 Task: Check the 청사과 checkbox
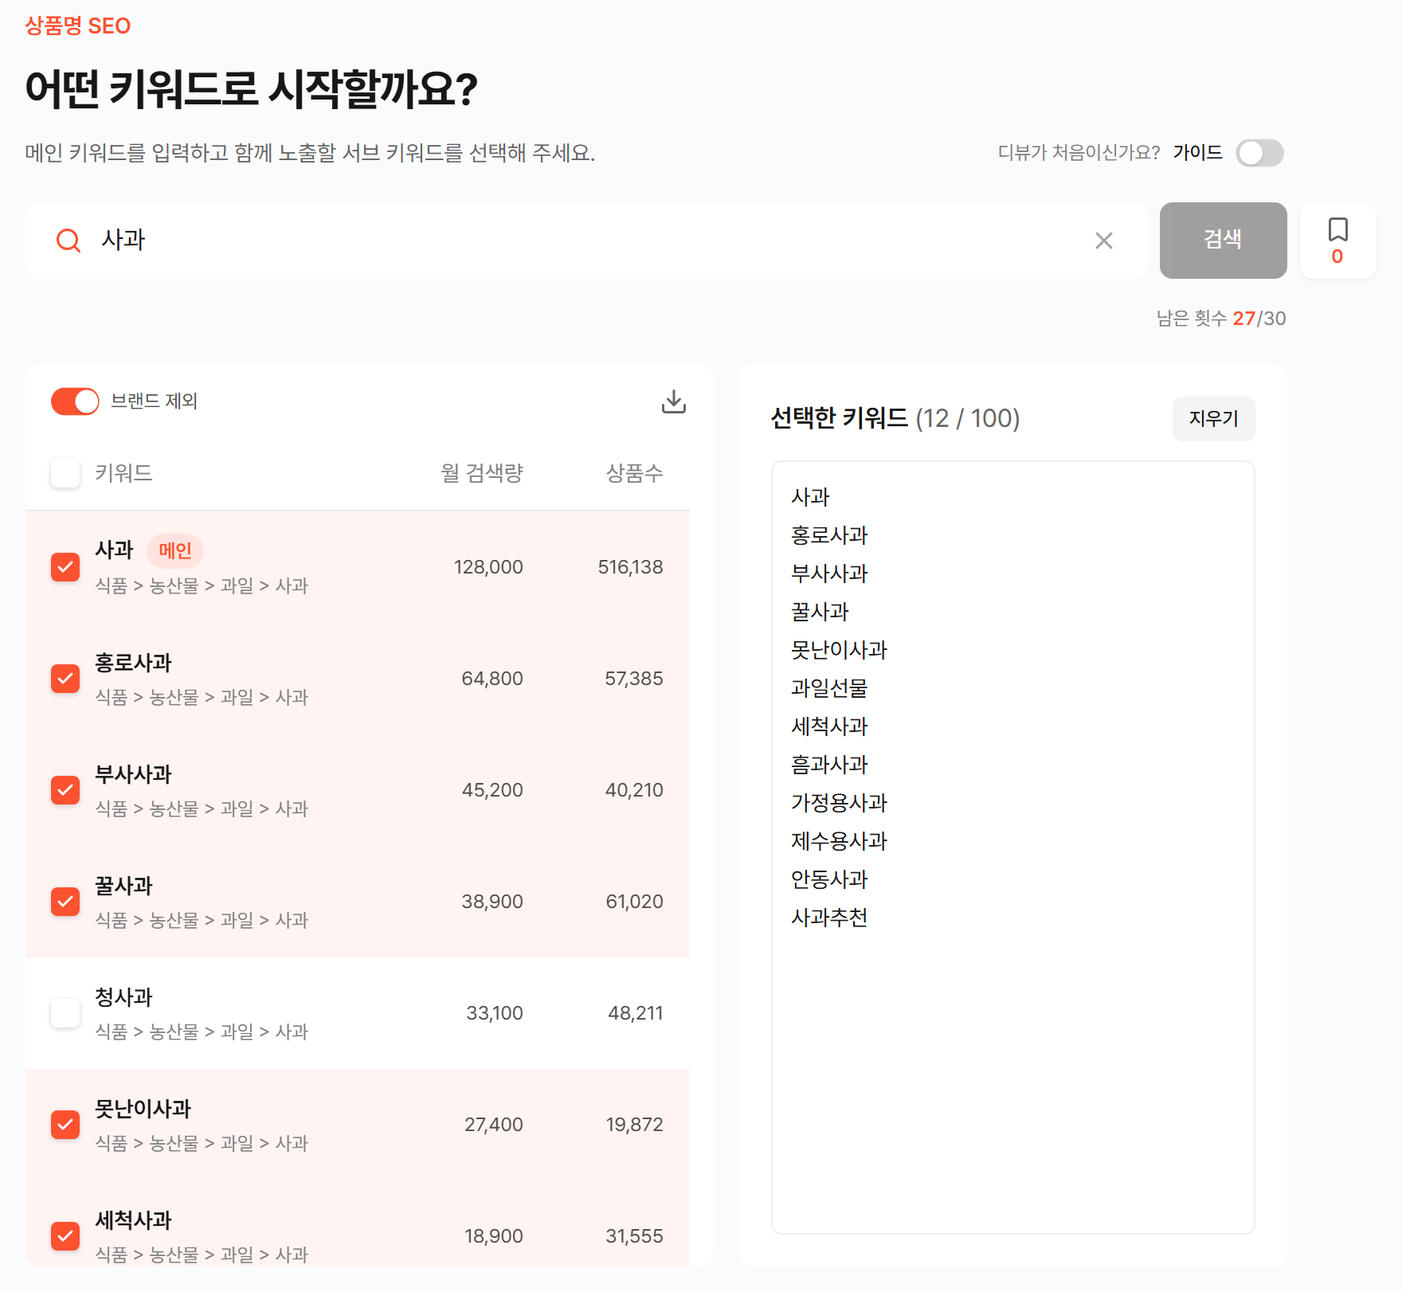[65, 1013]
